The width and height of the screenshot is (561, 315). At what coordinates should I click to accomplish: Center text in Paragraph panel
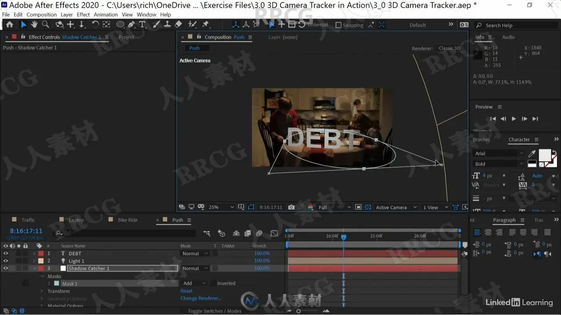coord(488,232)
